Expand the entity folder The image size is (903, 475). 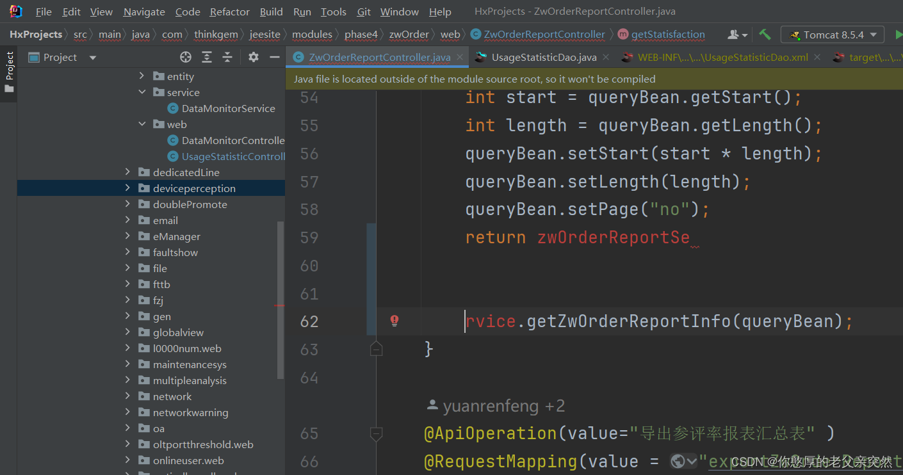(142, 76)
